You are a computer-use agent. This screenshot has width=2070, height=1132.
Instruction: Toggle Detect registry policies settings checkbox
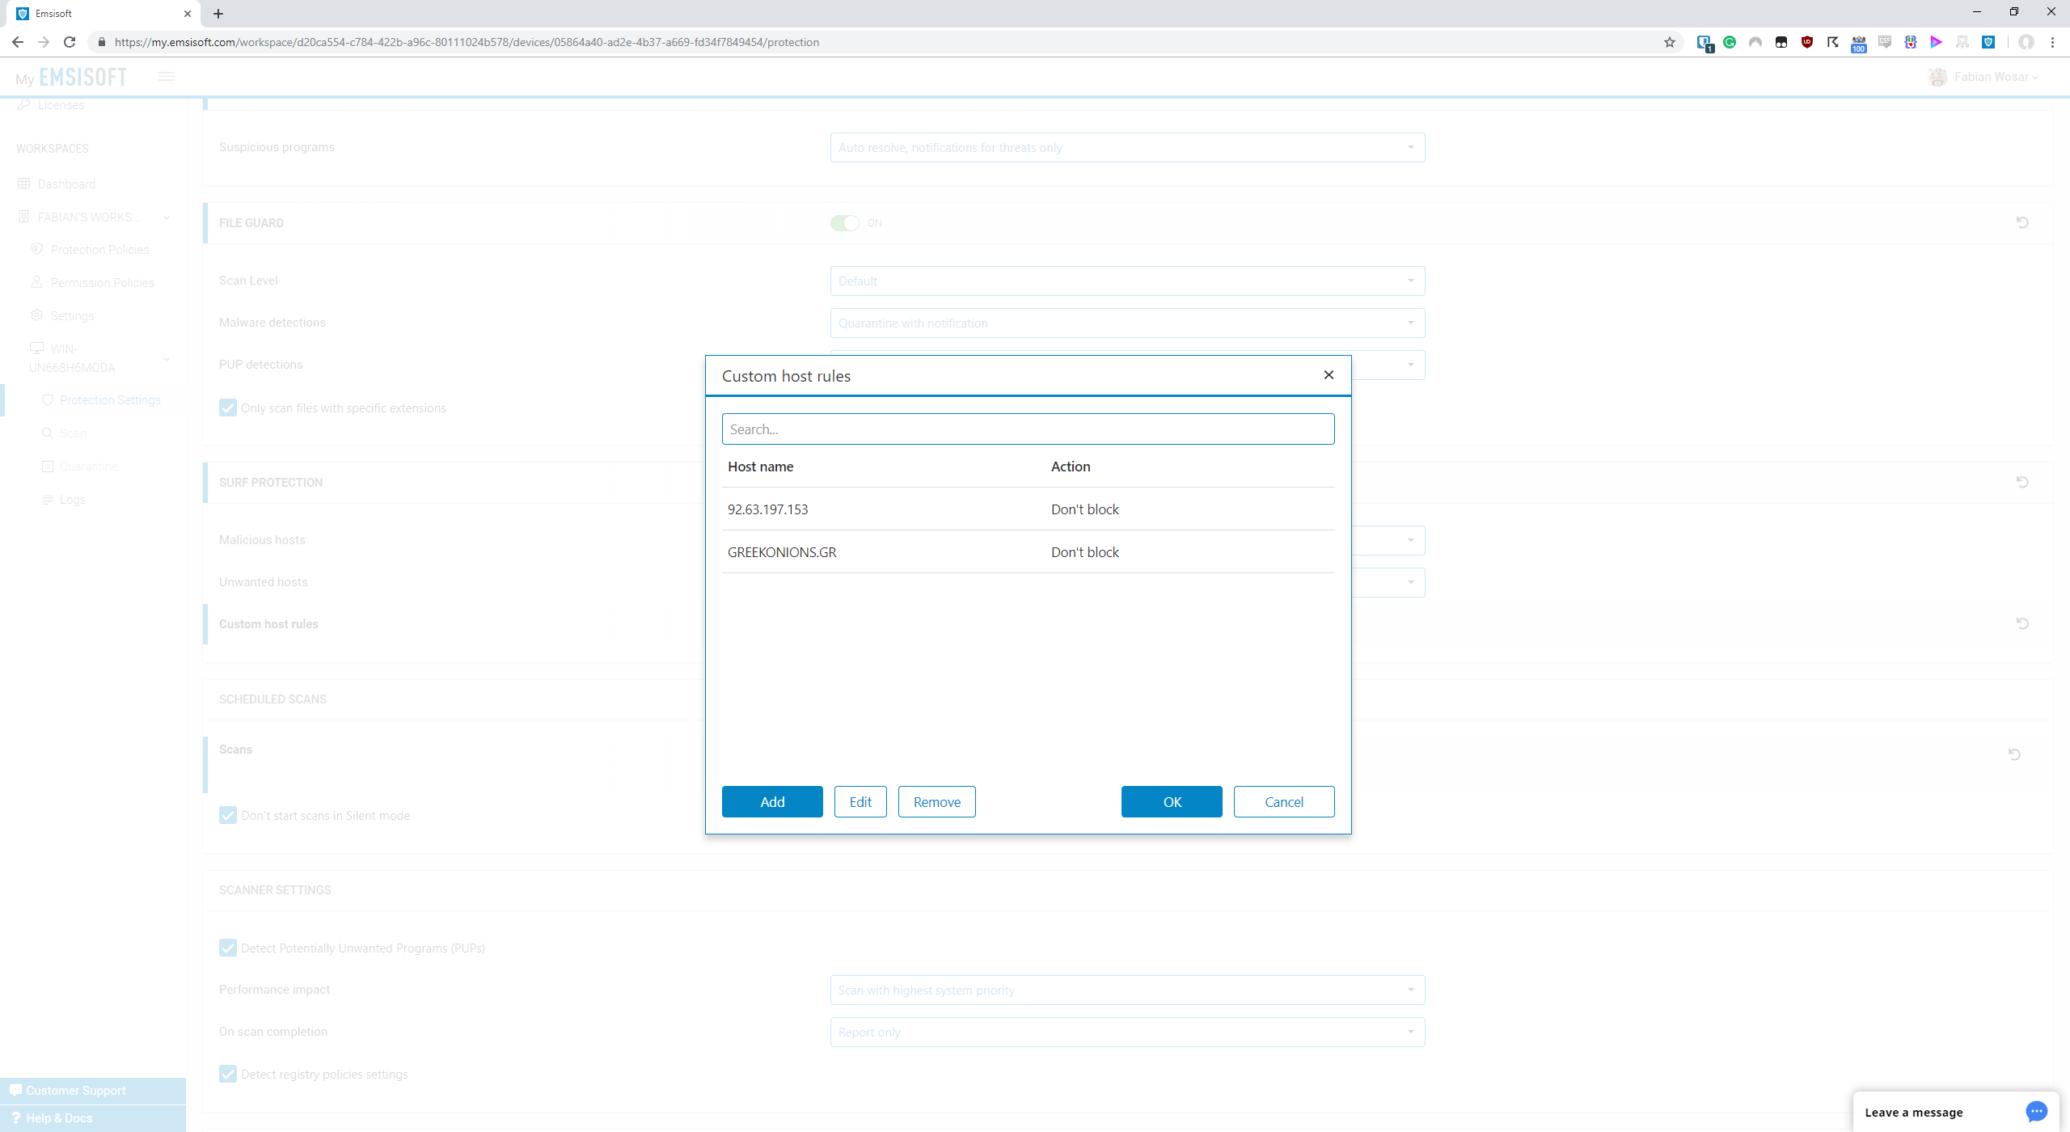pos(228,1075)
